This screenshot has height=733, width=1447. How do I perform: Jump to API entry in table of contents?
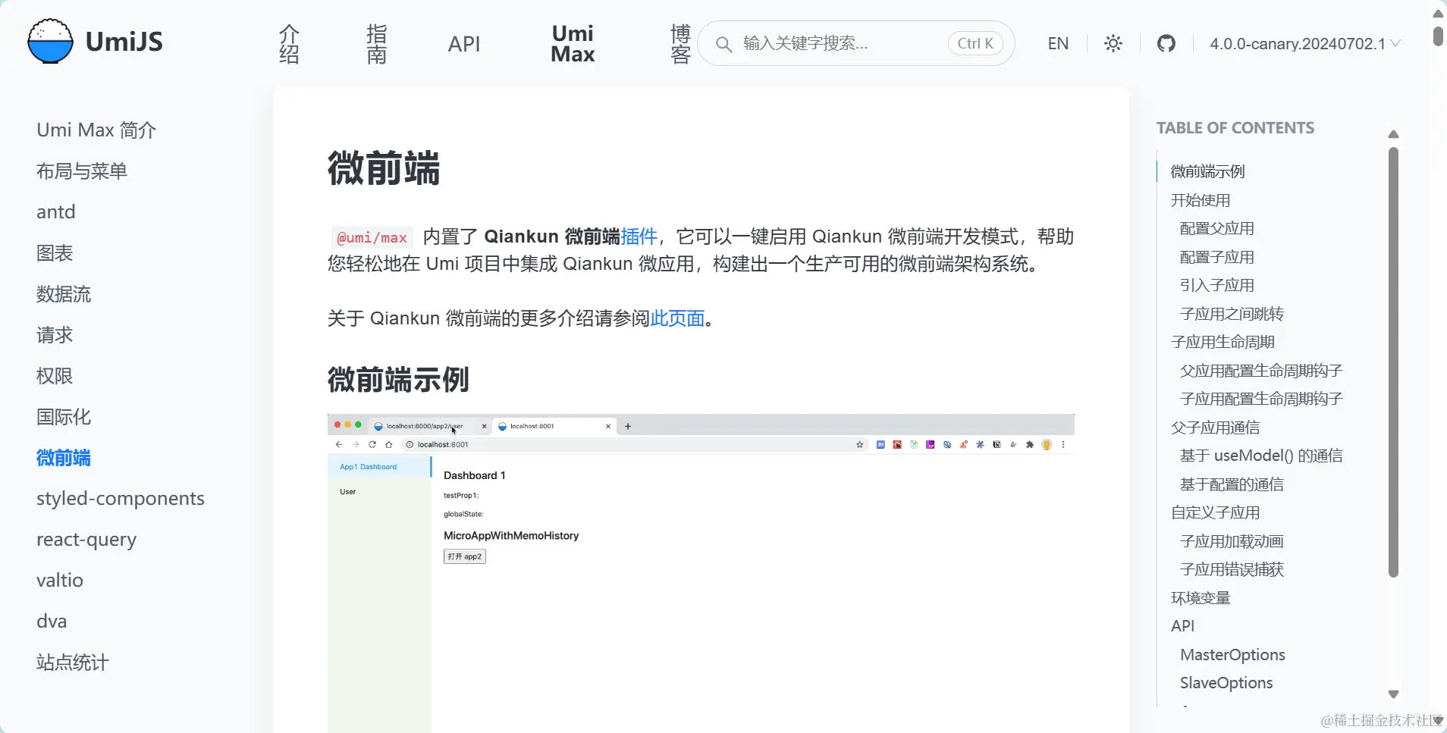(x=1182, y=626)
